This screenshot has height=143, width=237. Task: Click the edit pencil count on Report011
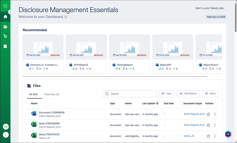pyautogui.click(x=161, y=69)
